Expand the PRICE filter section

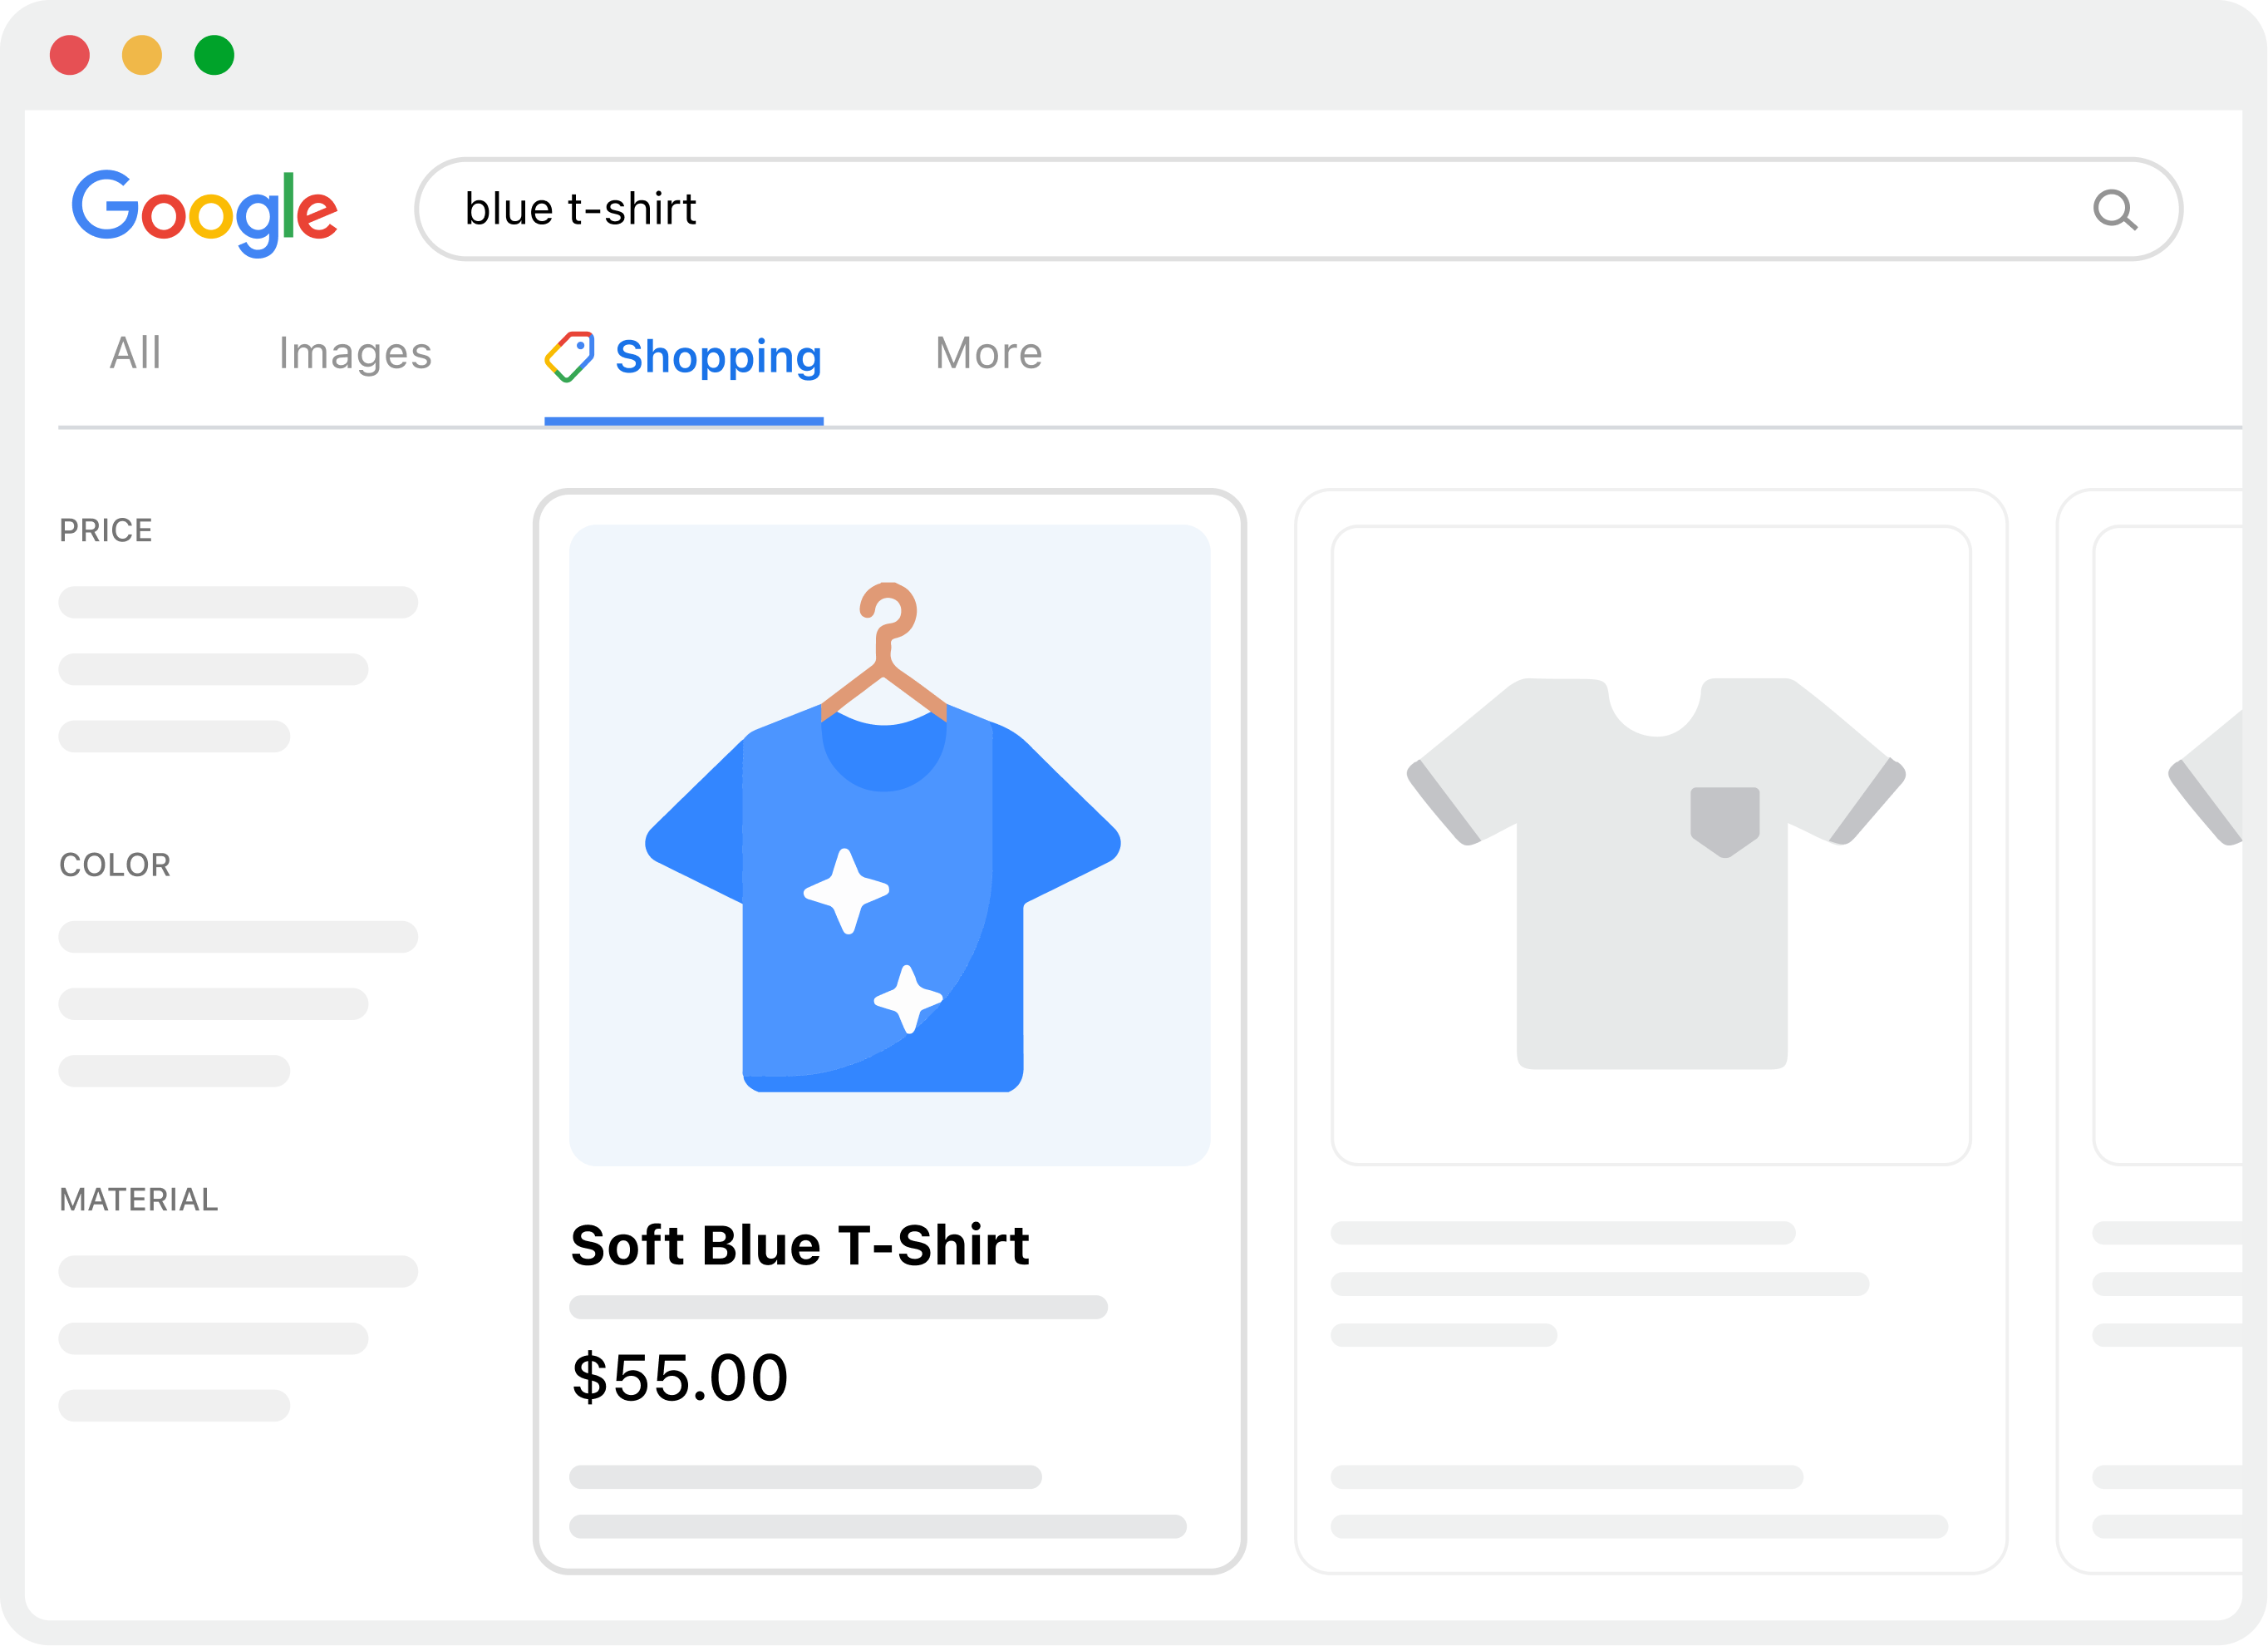coord(105,530)
